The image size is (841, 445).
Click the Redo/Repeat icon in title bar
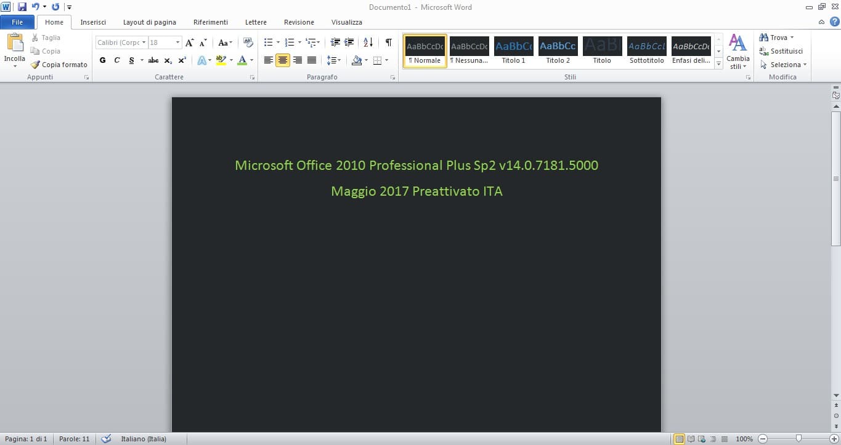55,7
